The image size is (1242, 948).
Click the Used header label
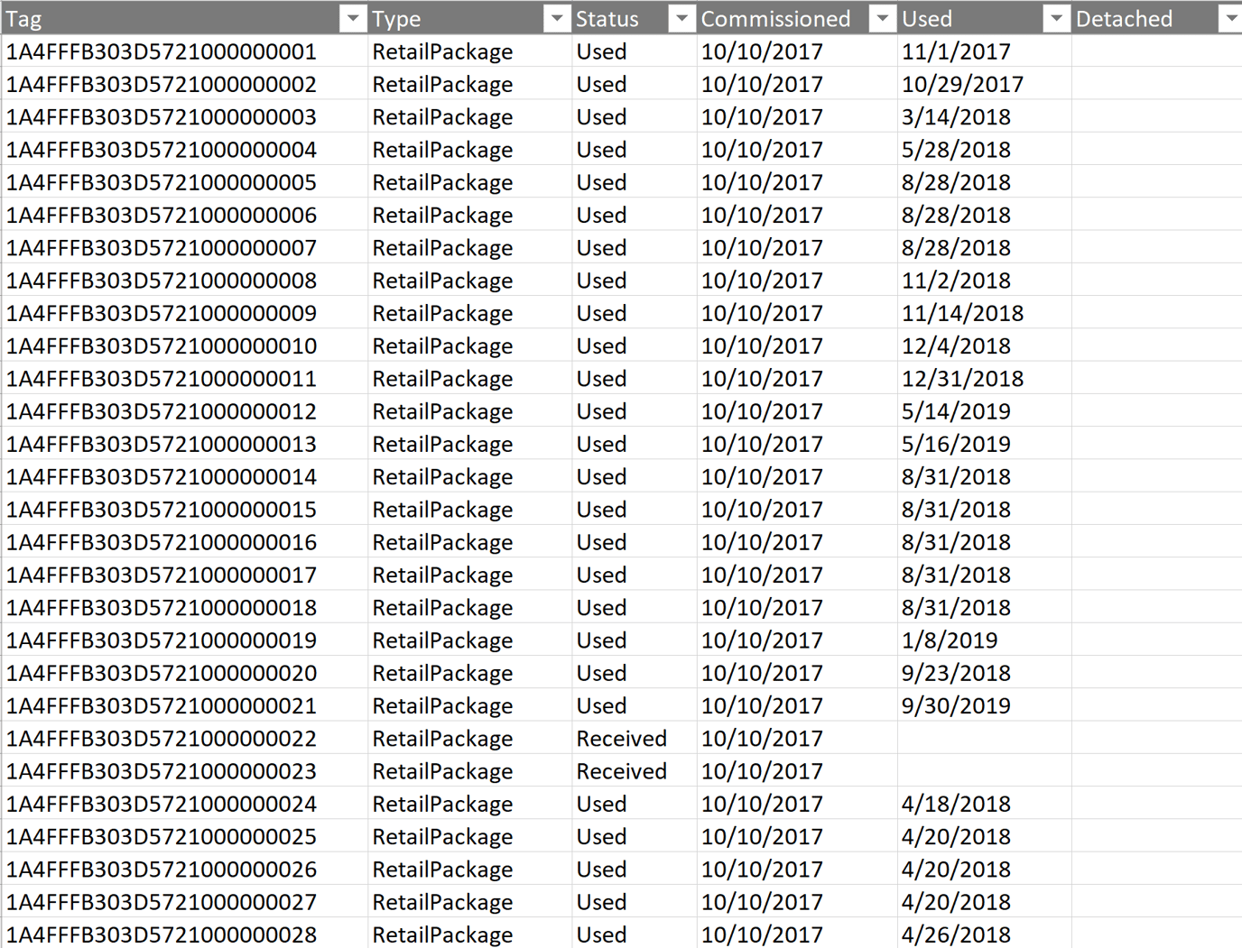(x=925, y=18)
